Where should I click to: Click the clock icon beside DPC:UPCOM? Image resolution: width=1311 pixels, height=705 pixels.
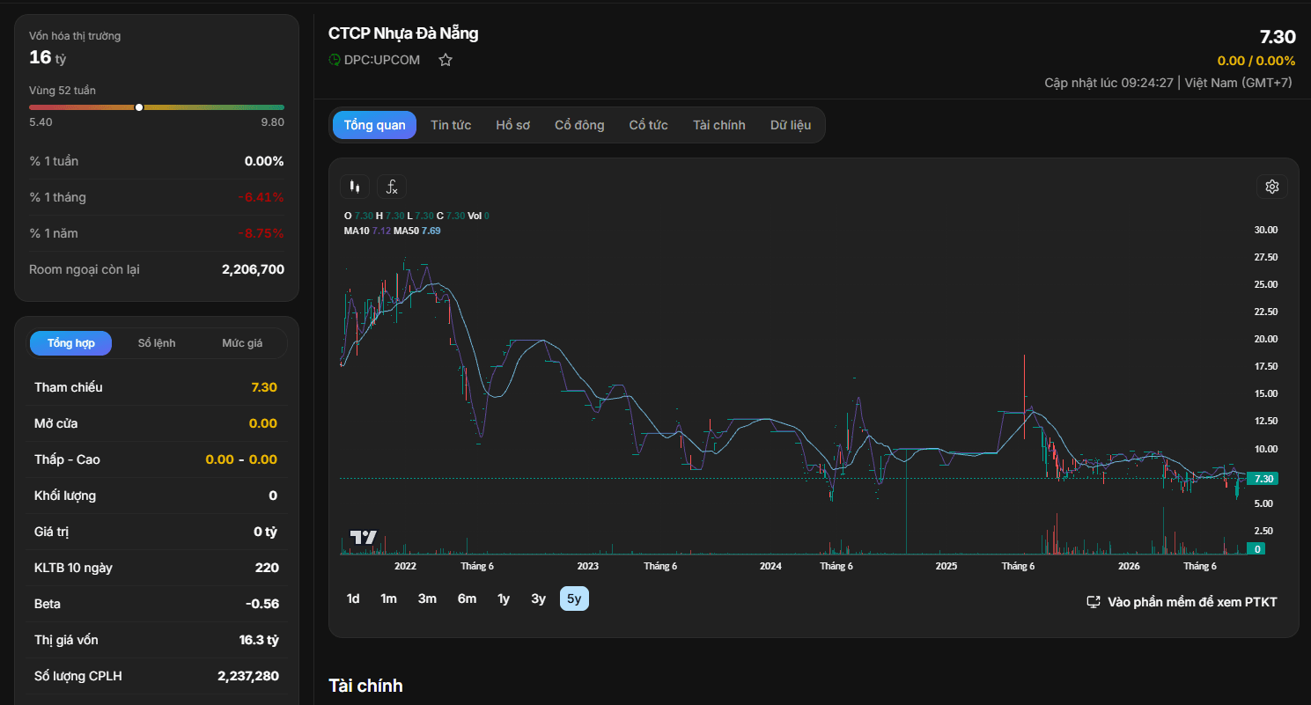335,60
